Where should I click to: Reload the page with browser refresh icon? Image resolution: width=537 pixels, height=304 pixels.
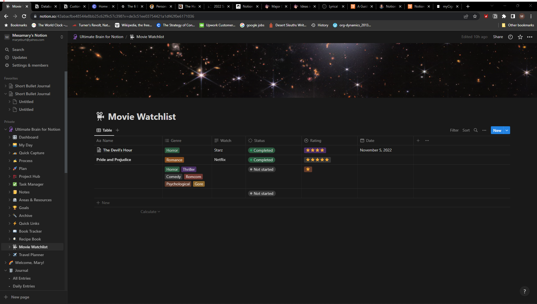(x=24, y=16)
